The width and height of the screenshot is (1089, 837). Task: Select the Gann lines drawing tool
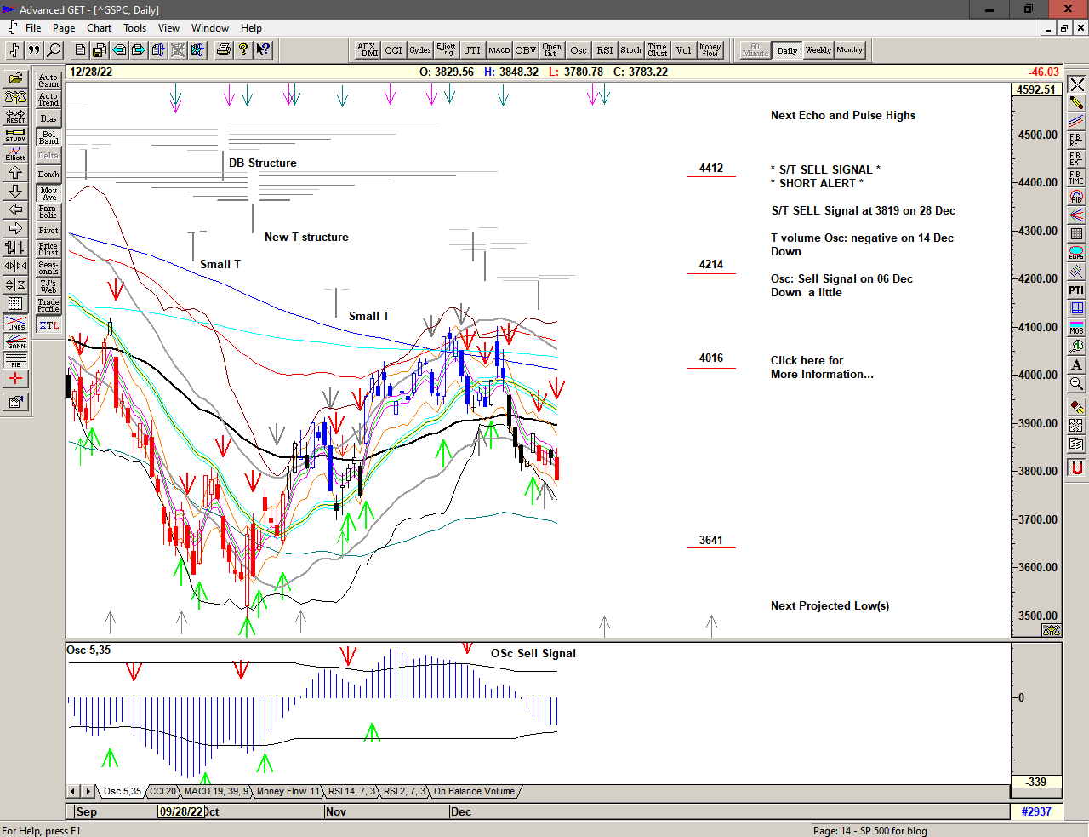(x=15, y=342)
